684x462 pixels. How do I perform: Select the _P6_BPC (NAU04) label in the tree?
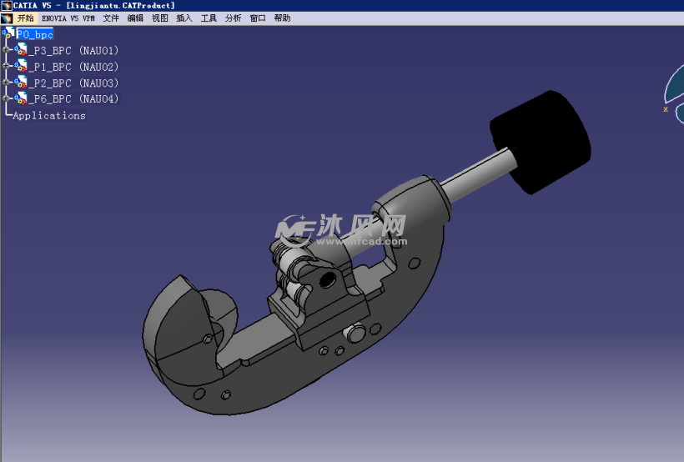click(73, 99)
